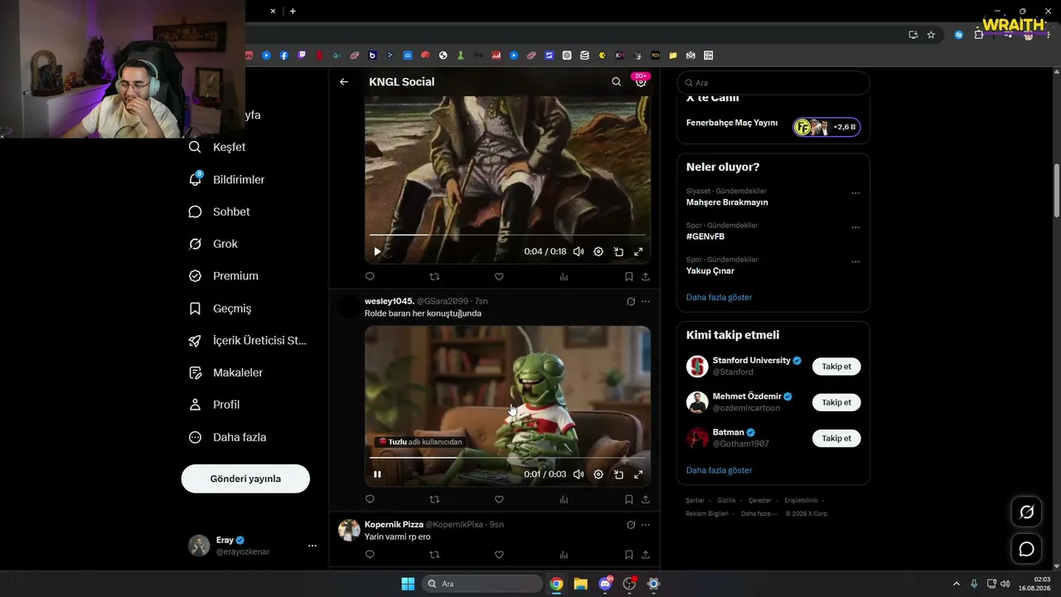Like the 0:18 video post
1061x597 pixels.
tap(499, 277)
